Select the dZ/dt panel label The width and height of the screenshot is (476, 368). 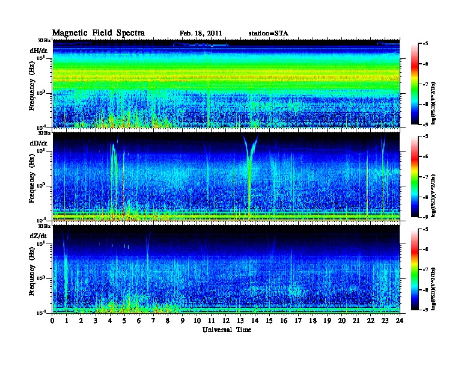click(x=38, y=236)
